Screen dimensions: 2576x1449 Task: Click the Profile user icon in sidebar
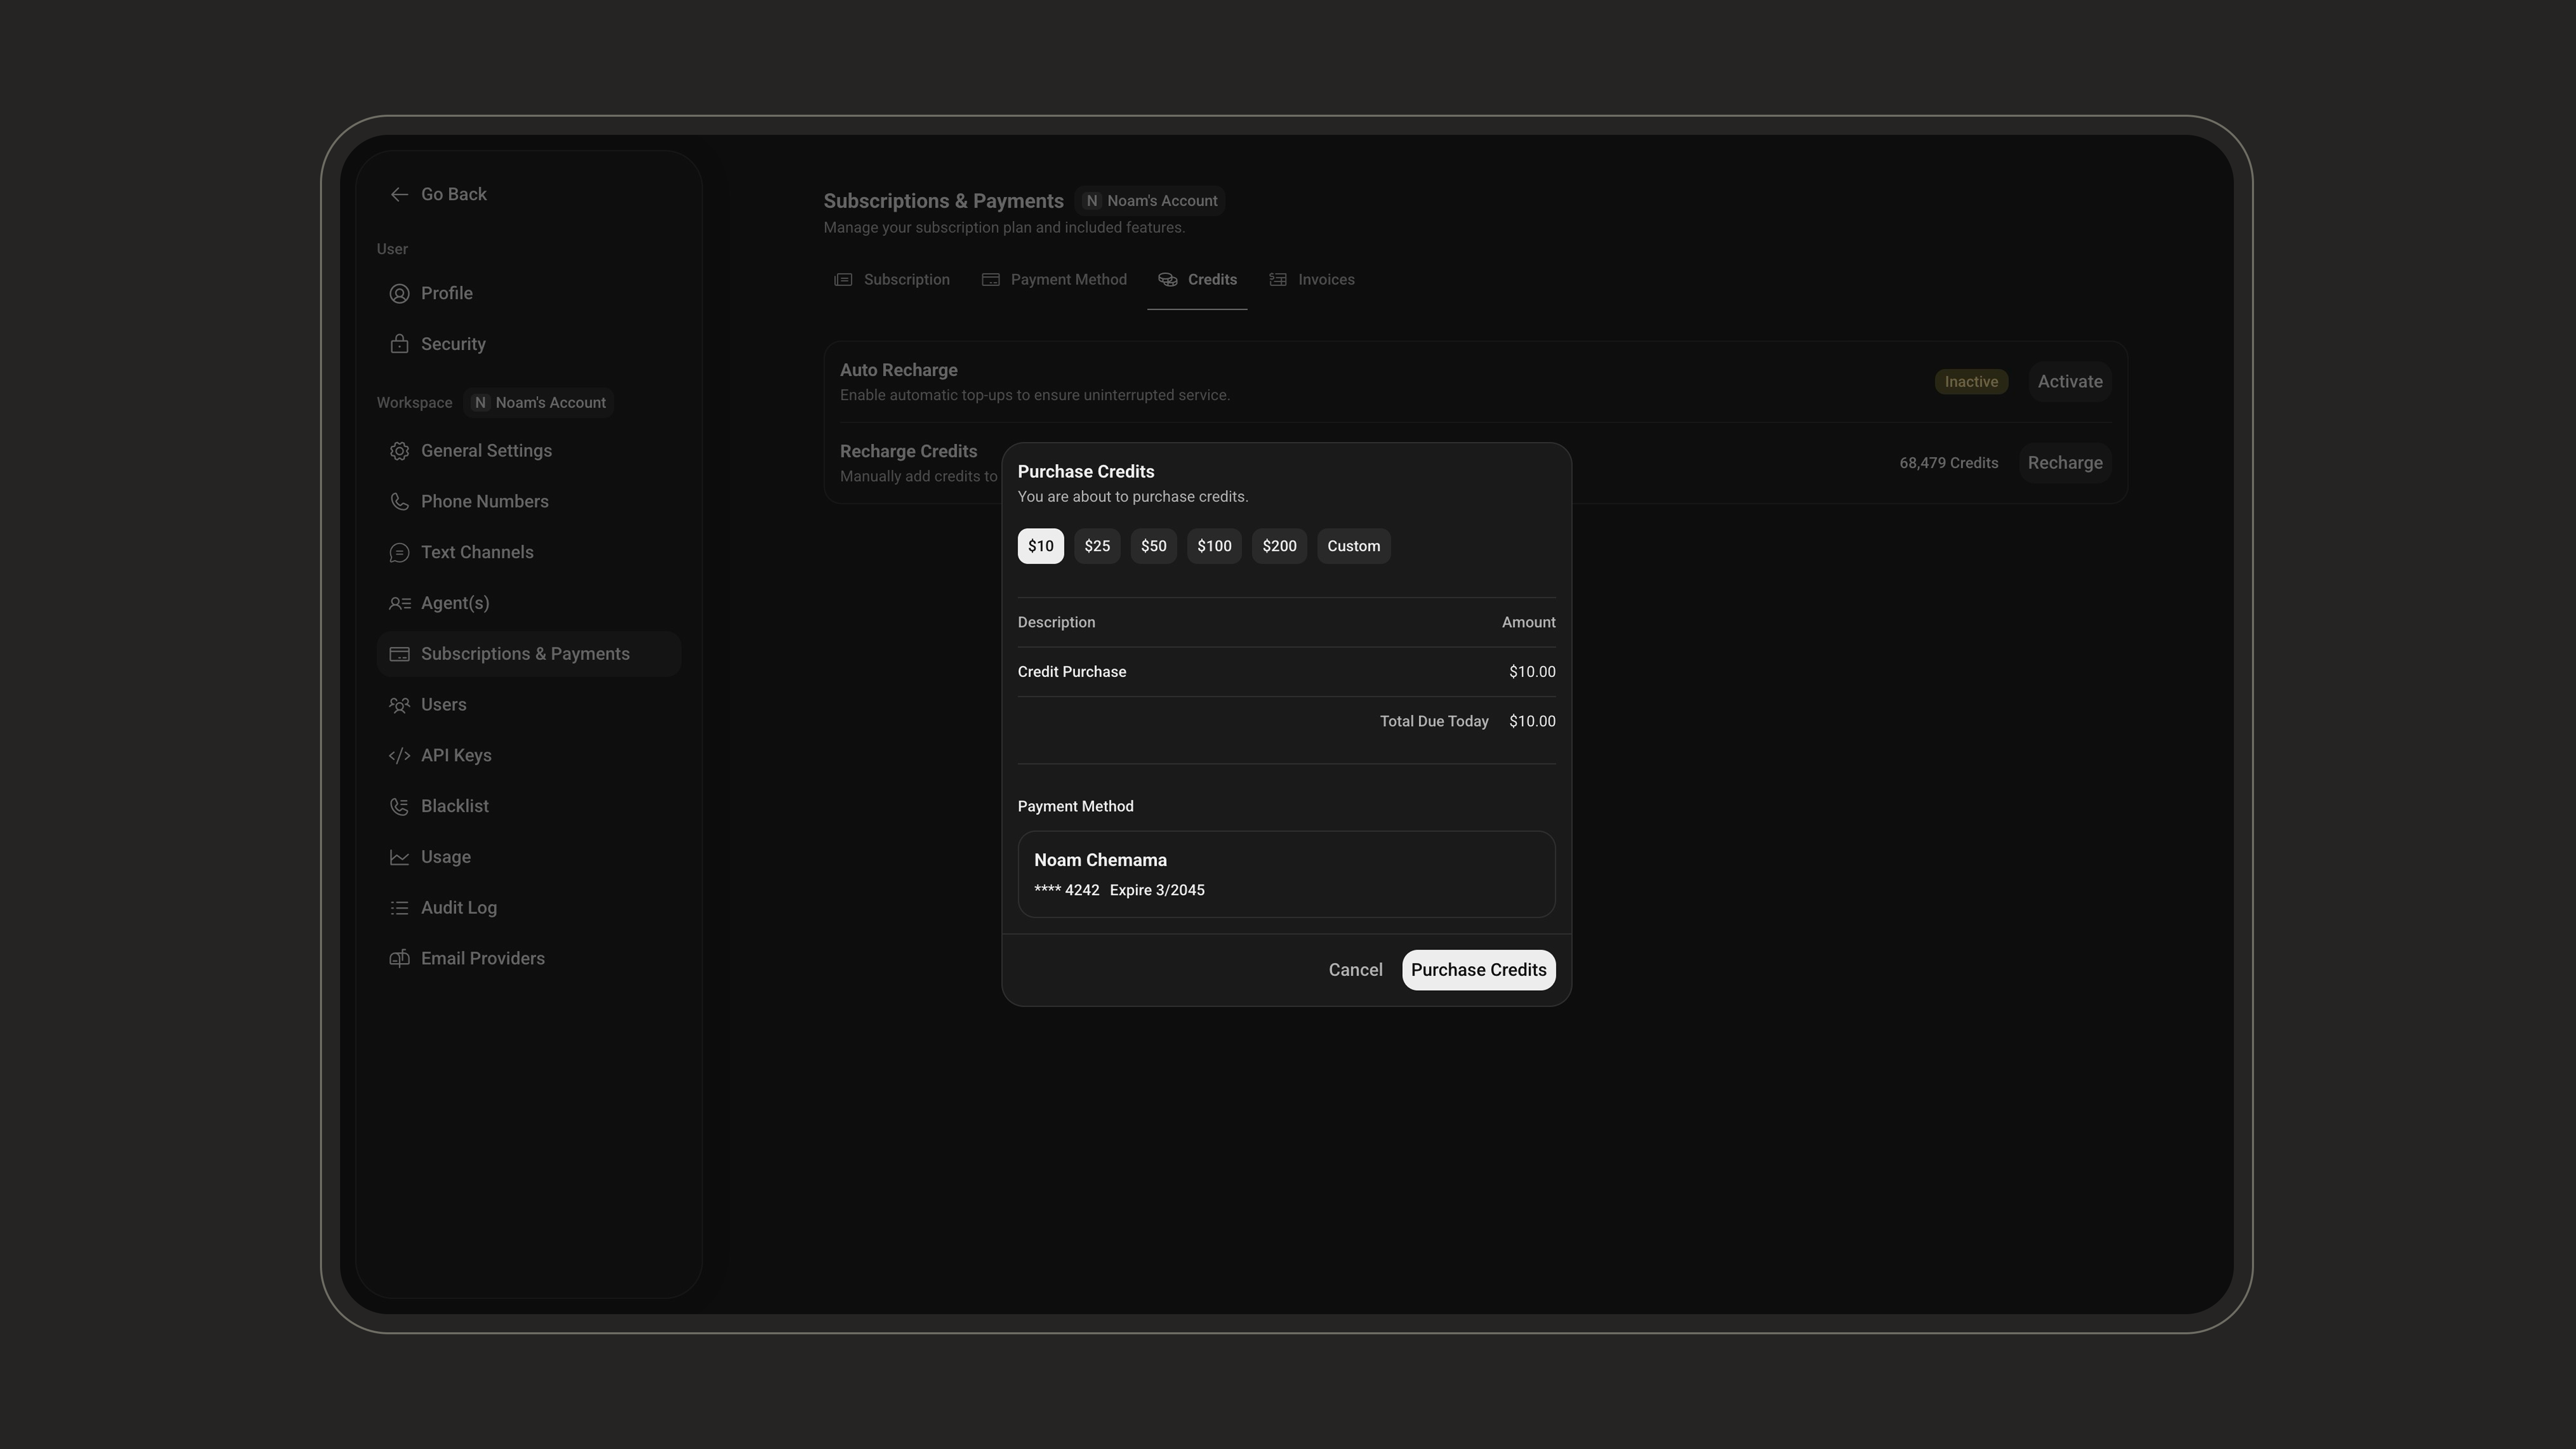point(399,294)
